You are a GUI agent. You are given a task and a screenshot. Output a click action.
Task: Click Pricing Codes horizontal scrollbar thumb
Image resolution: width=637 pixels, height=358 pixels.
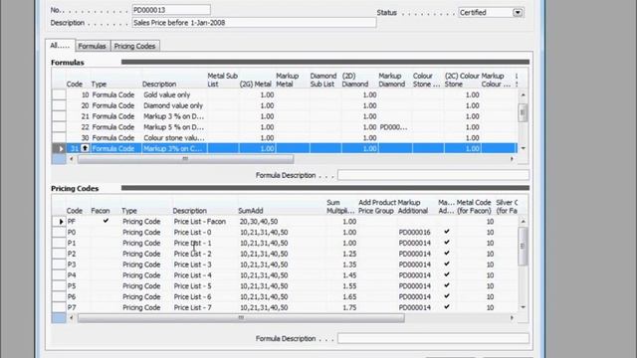[x=241, y=318]
